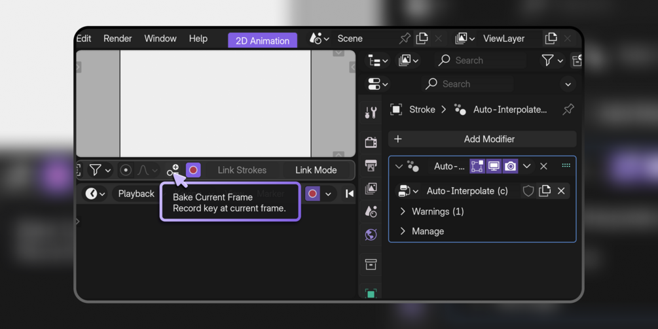Open the Help menu
This screenshot has height=329, width=658.
coord(198,39)
